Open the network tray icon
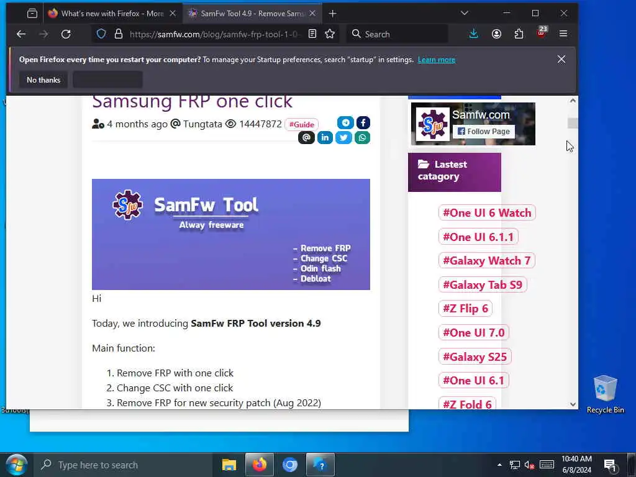This screenshot has width=636, height=477. click(515, 465)
